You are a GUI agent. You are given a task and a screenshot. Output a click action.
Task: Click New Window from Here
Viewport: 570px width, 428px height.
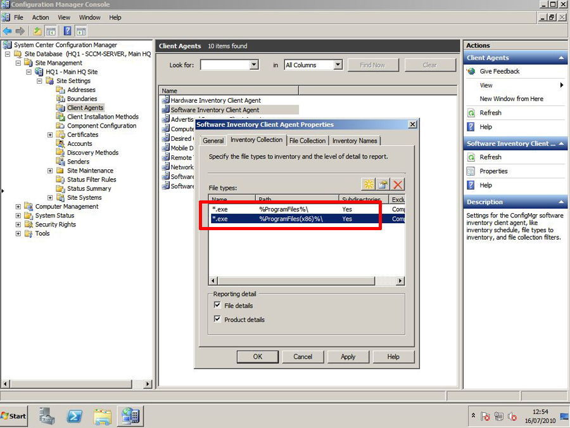click(512, 99)
